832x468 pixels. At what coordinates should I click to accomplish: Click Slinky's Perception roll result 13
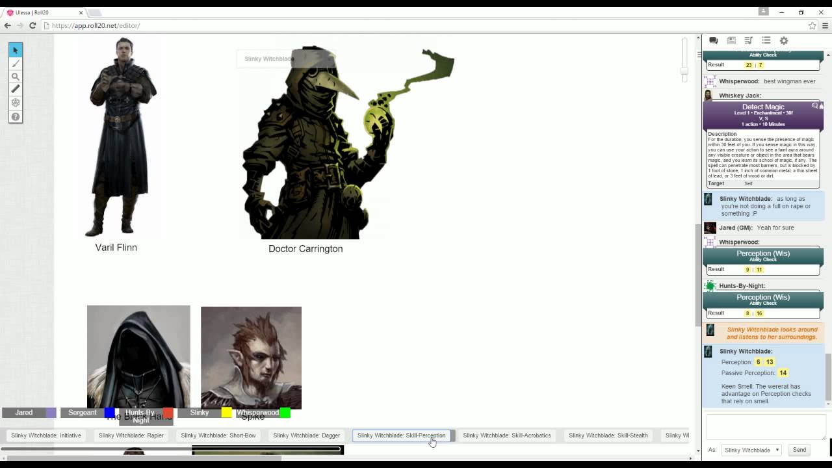[x=770, y=362]
